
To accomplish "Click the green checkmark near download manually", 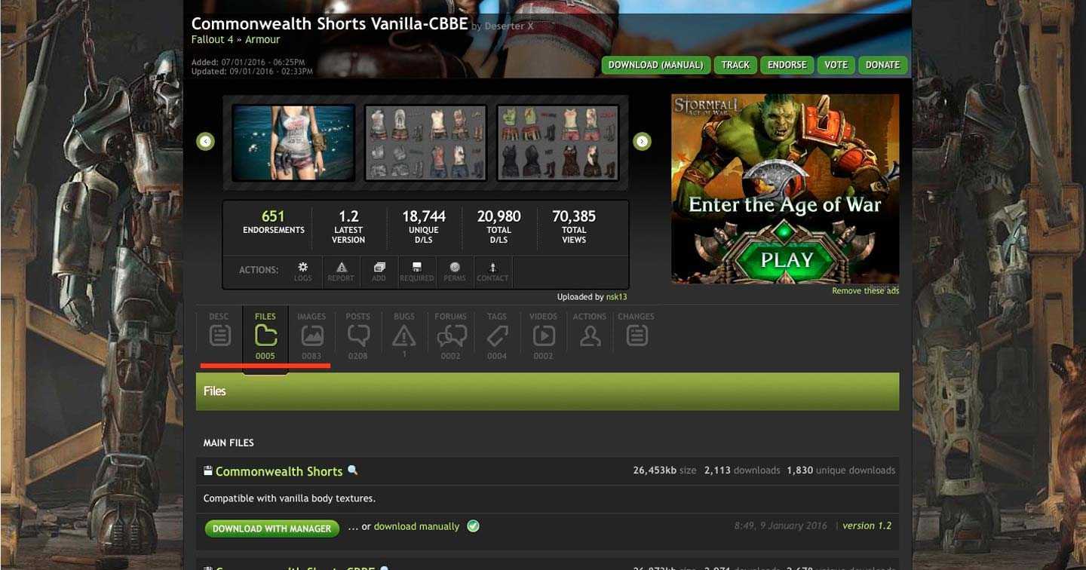I will coord(473,526).
